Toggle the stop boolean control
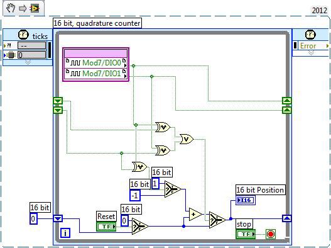331x248 pixels. pos(246,234)
